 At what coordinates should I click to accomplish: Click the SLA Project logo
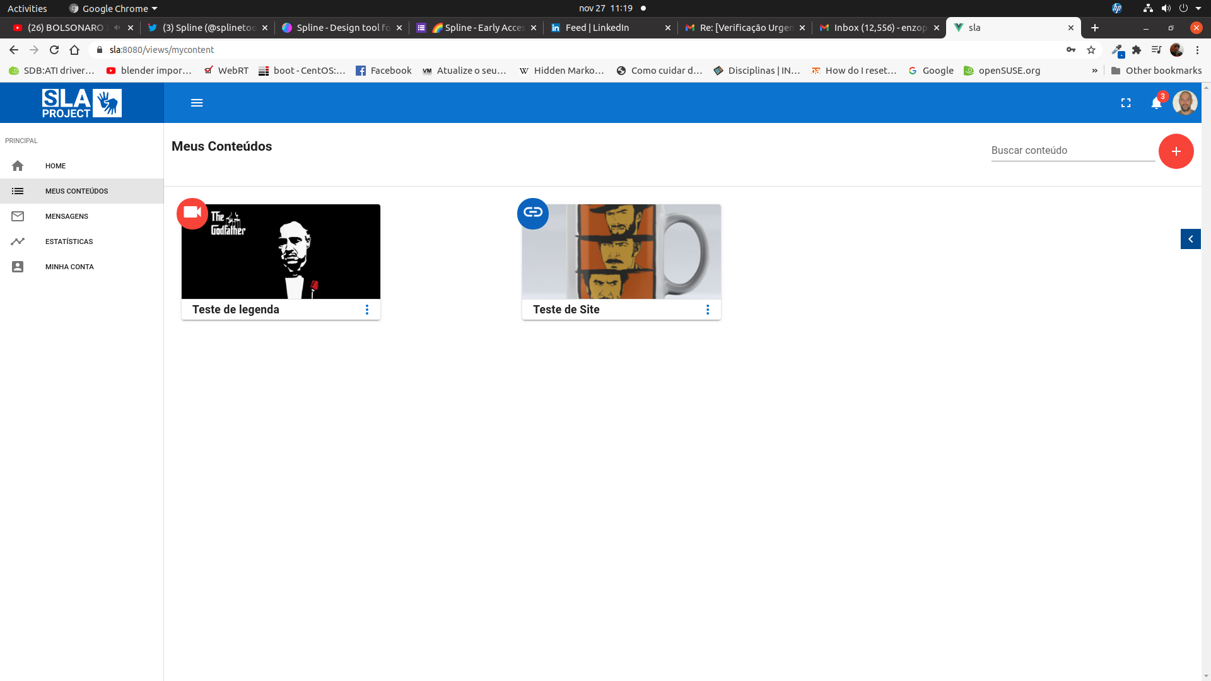(82, 103)
